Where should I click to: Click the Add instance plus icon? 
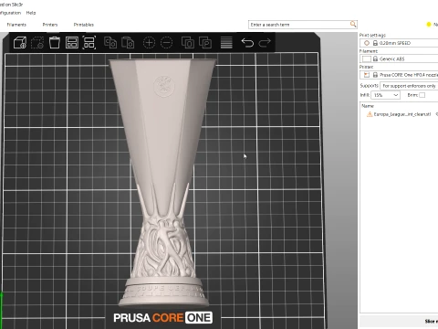[x=149, y=43]
